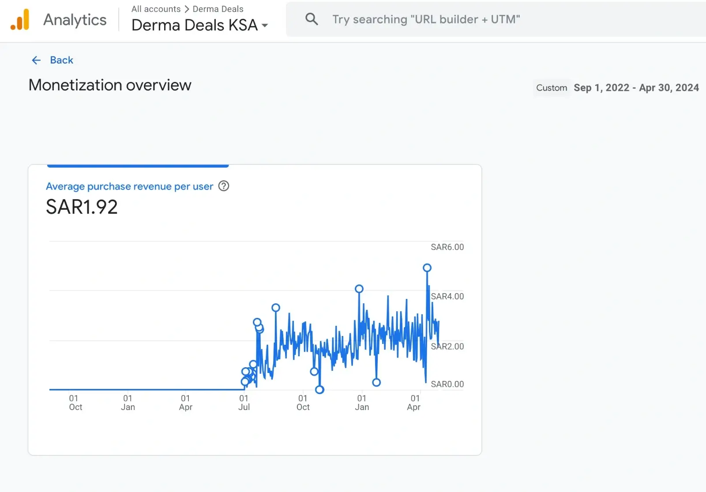
Task: Click the Back link
Action: tap(61, 60)
